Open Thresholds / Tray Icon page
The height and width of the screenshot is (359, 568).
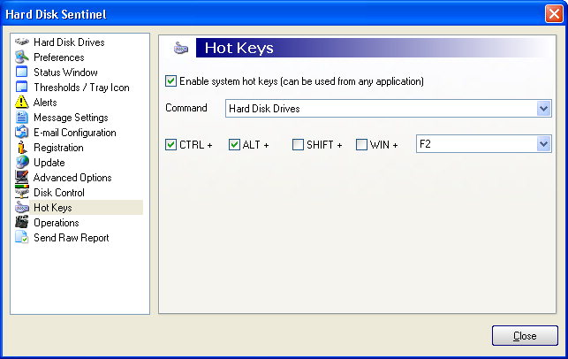81,88
